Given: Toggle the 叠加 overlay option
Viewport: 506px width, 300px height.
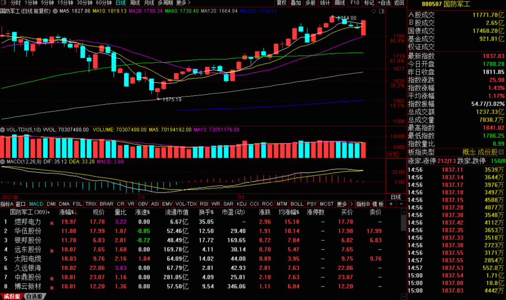Looking at the screenshot, I should [x=296, y=3].
